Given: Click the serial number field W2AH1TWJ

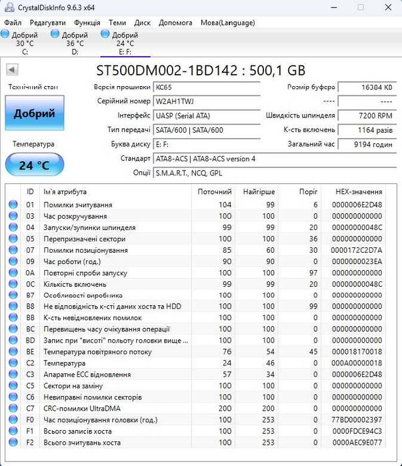Looking at the screenshot, I should [x=207, y=101].
